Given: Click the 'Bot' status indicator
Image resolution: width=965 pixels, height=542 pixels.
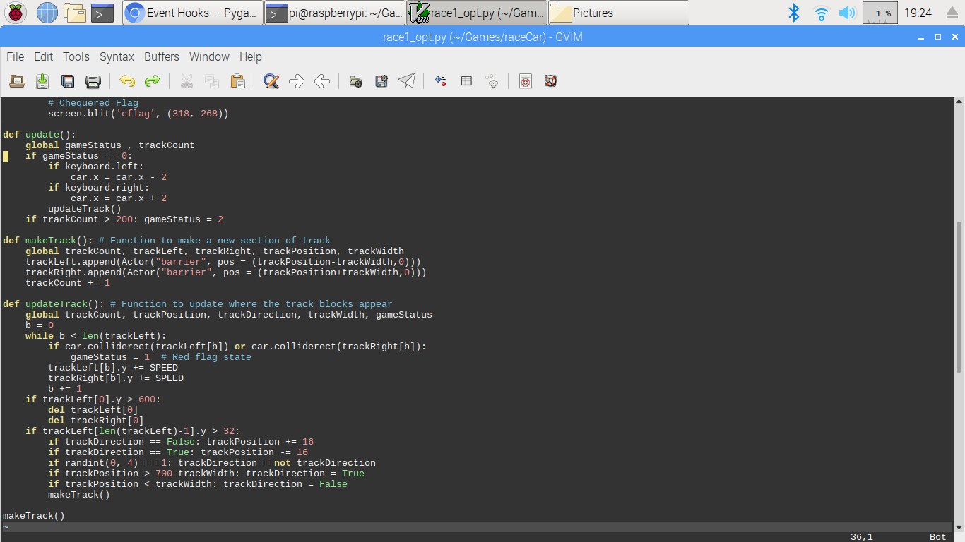Looking at the screenshot, I should (x=938, y=537).
